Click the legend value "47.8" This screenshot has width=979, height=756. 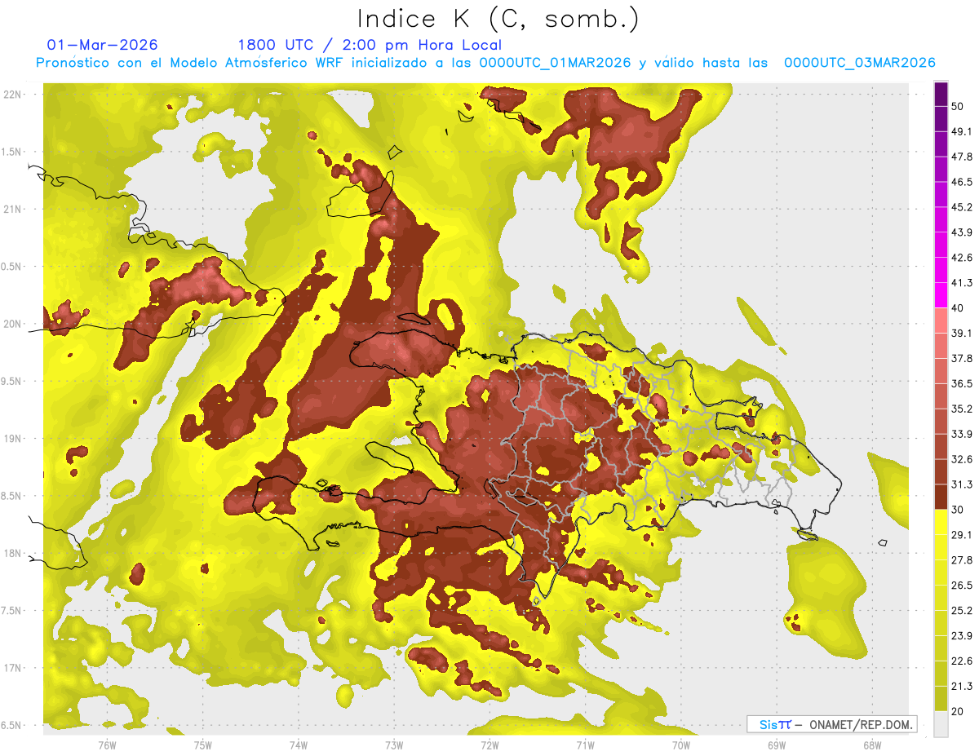962,157
